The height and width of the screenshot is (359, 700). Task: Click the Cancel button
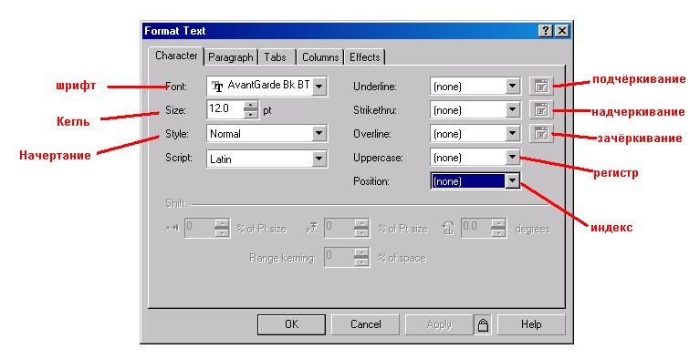(x=365, y=324)
